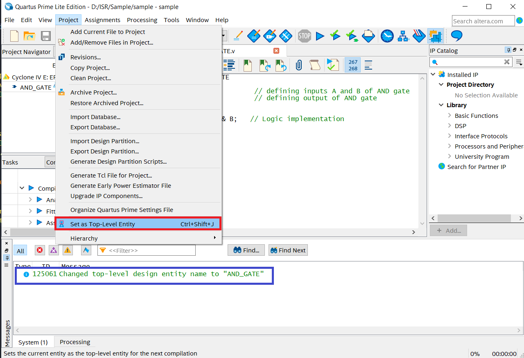
Task: Toggle the red error message filter
Action: pos(40,250)
